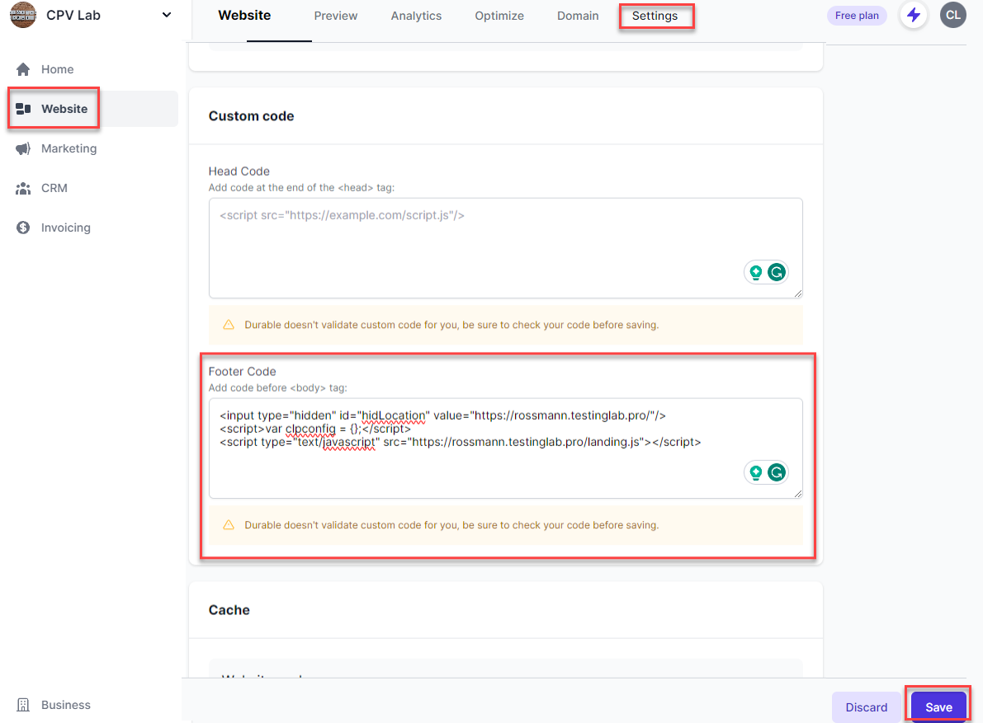Click the Head Code label

coord(239,171)
